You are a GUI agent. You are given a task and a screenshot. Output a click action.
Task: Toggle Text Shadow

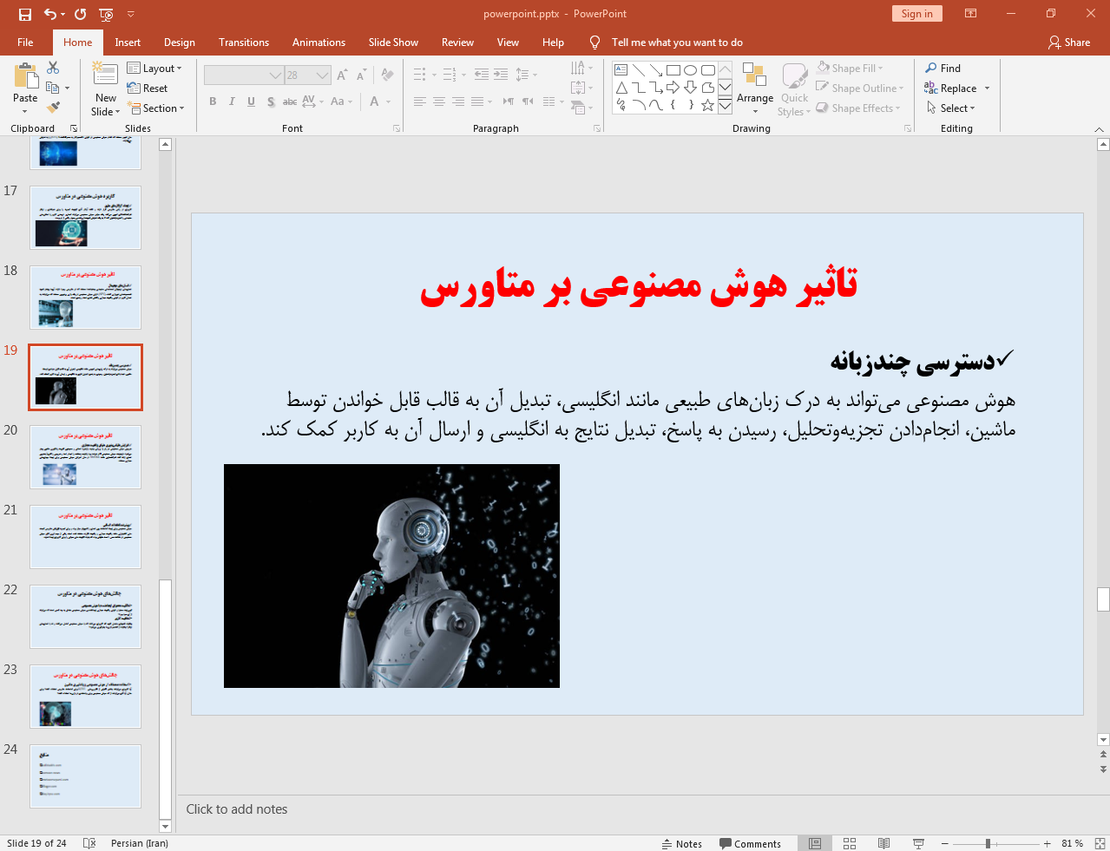pyautogui.click(x=271, y=101)
